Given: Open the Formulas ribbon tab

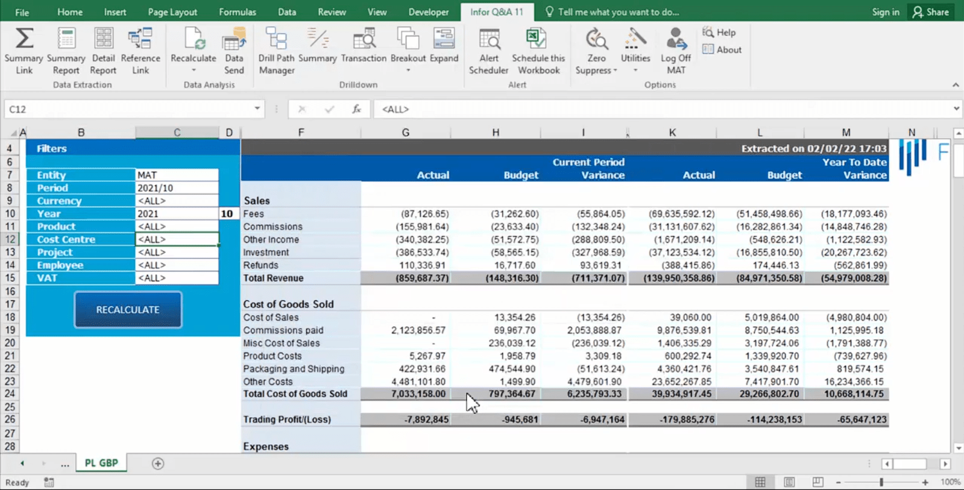Looking at the screenshot, I should pyautogui.click(x=238, y=12).
